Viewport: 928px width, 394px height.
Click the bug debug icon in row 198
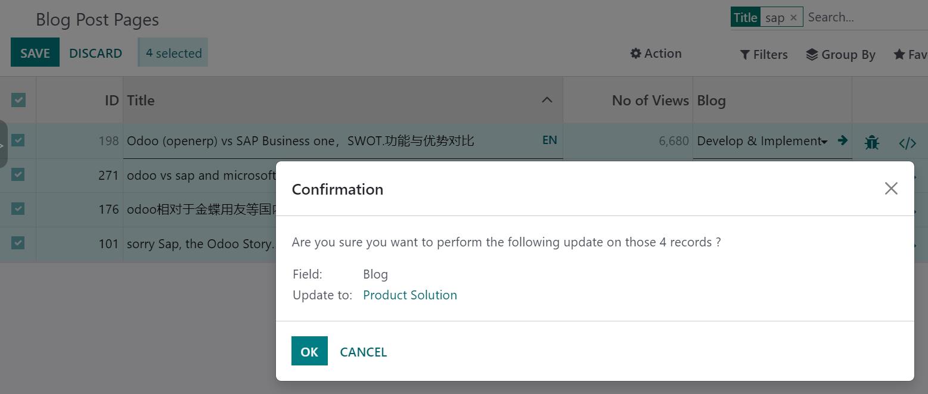(x=872, y=142)
